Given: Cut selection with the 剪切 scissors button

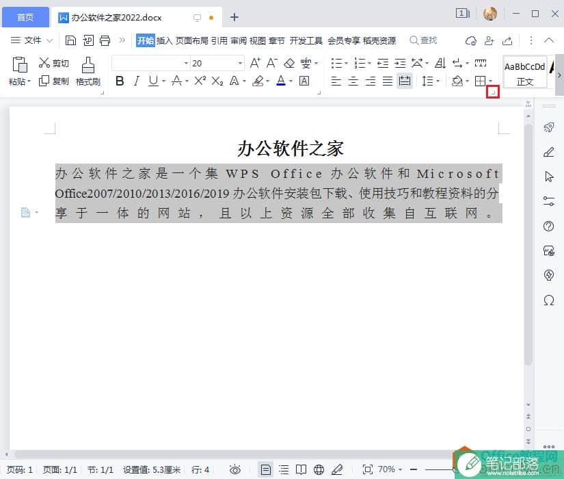Looking at the screenshot, I should (x=53, y=63).
